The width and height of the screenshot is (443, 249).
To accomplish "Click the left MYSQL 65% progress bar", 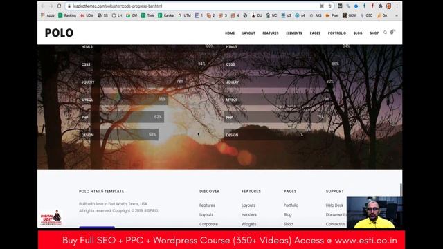I will [124, 100].
